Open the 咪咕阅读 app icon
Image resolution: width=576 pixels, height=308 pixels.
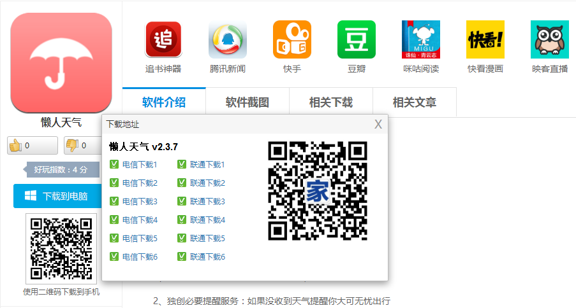[421, 39]
